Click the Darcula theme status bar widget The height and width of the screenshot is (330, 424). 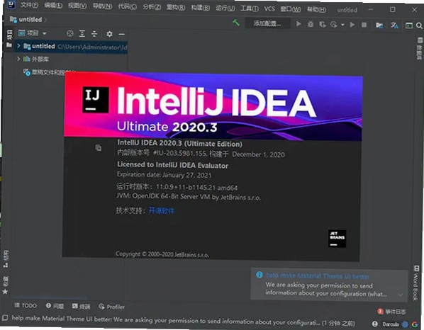point(391,324)
